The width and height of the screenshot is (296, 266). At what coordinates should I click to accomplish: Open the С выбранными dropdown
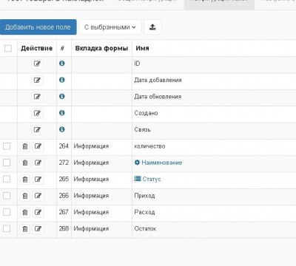tap(110, 27)
